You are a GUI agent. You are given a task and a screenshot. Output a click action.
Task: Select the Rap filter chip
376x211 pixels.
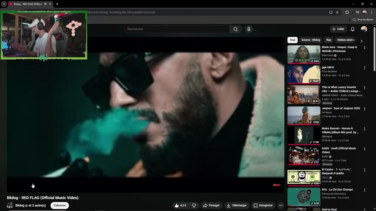(x=328, y=40)
